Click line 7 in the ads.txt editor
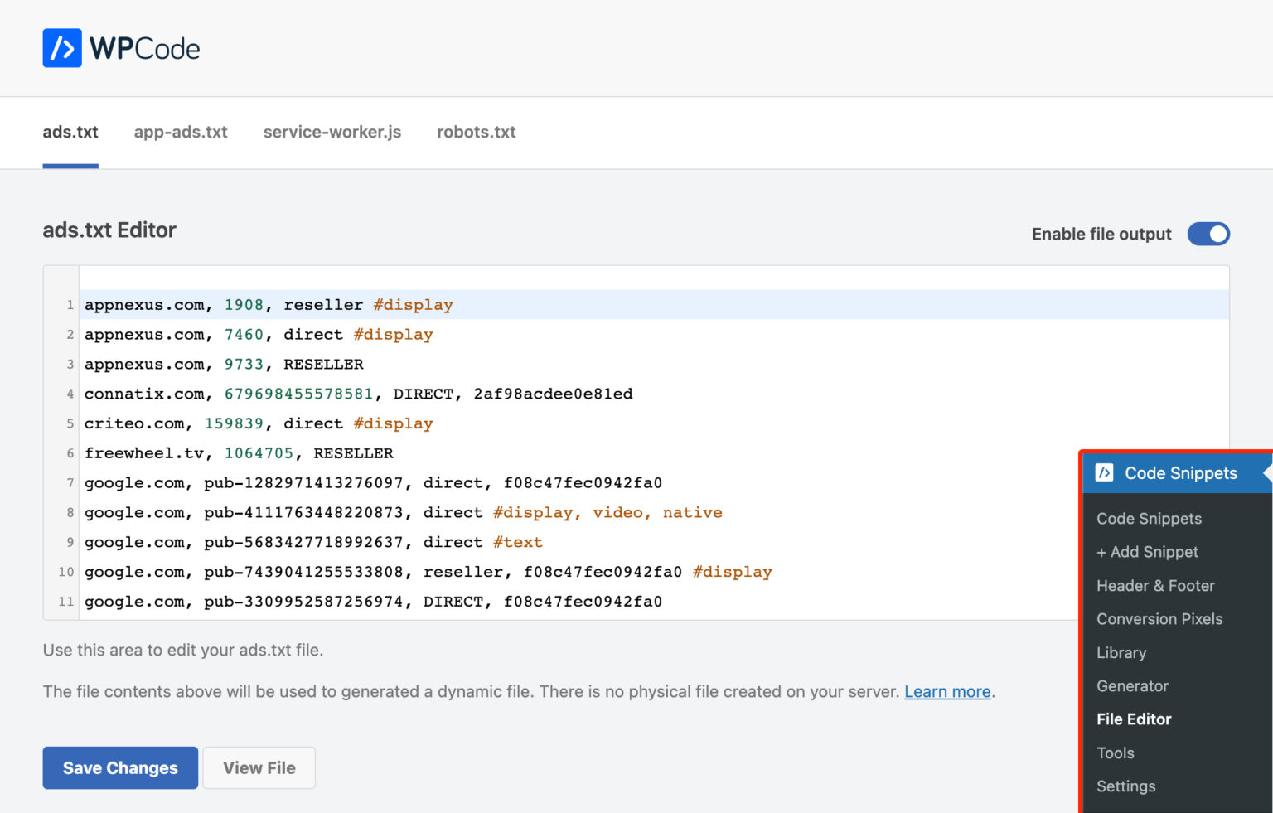The width and height of the screenshot is (1273, 813). coord(373,482)
